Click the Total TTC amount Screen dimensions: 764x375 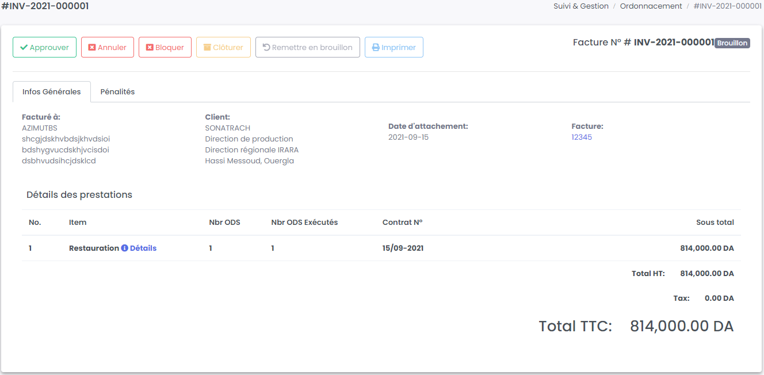[682, 326]
